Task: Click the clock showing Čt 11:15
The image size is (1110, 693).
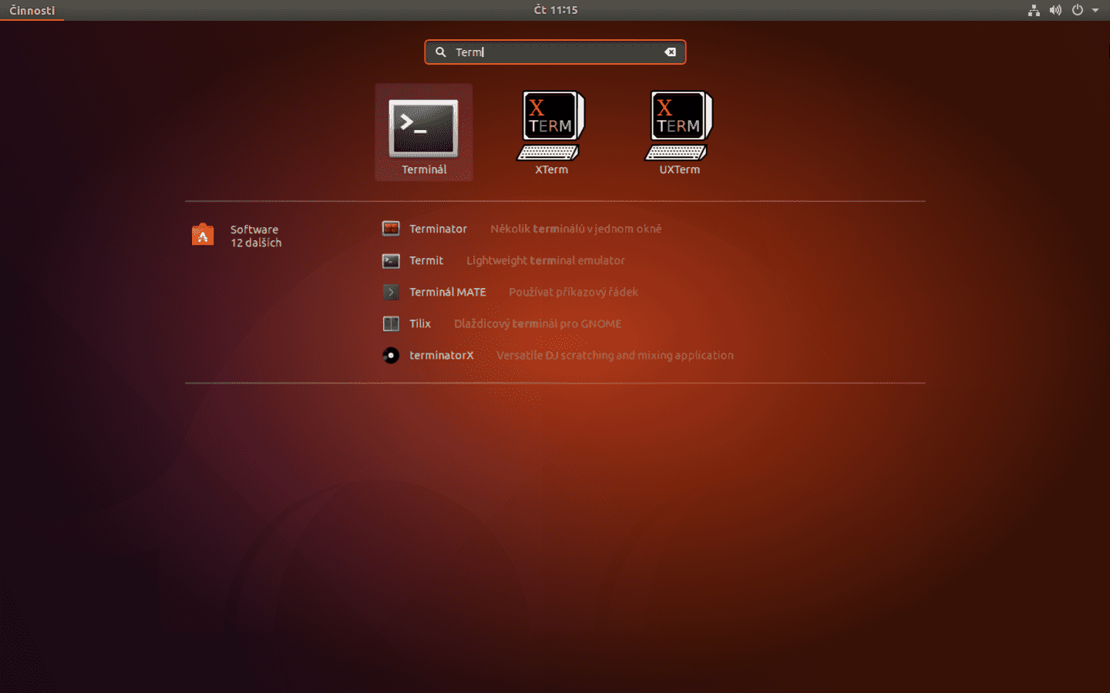Action: (x=555, y=9)
